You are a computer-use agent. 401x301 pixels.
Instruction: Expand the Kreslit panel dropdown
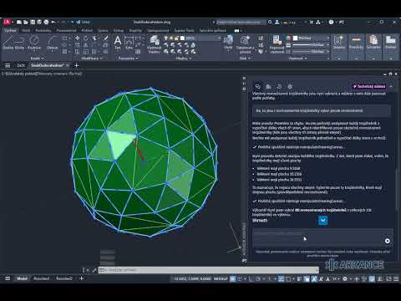point(38,59)
